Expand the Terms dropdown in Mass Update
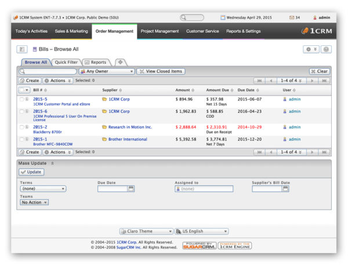The width and height of the screenshot is (348, 266). tap(43, 189)
